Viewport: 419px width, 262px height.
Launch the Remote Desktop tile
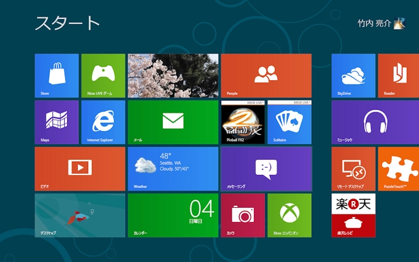353,168
